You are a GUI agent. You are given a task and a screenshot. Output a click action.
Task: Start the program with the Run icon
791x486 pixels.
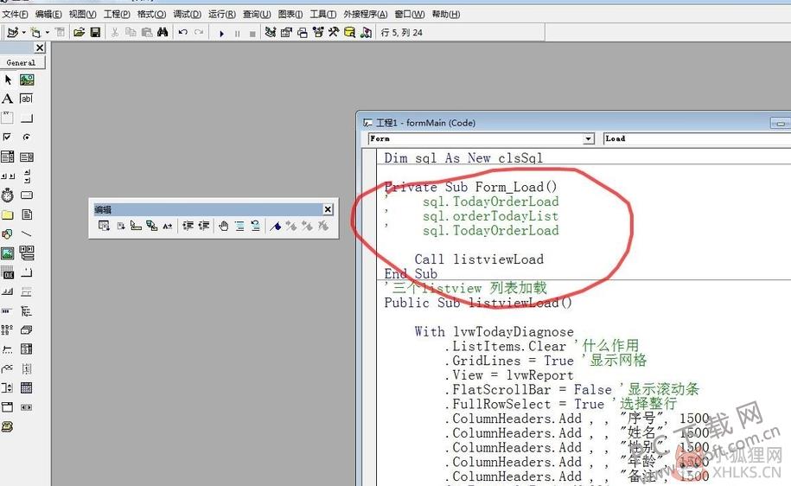click(x=221, y=34)
